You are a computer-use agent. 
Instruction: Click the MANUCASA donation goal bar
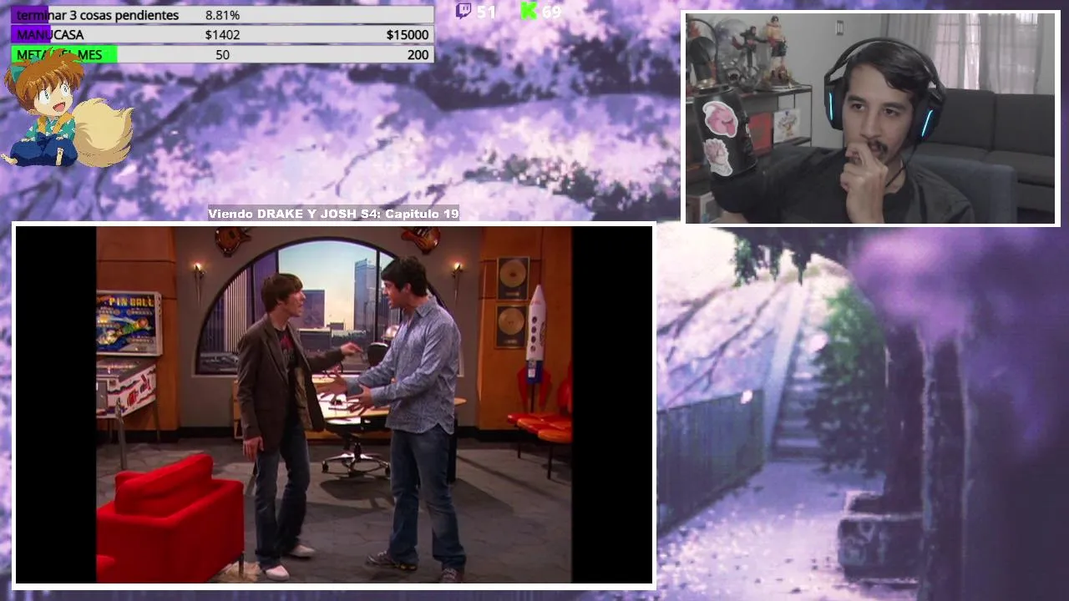coord(222,35)
